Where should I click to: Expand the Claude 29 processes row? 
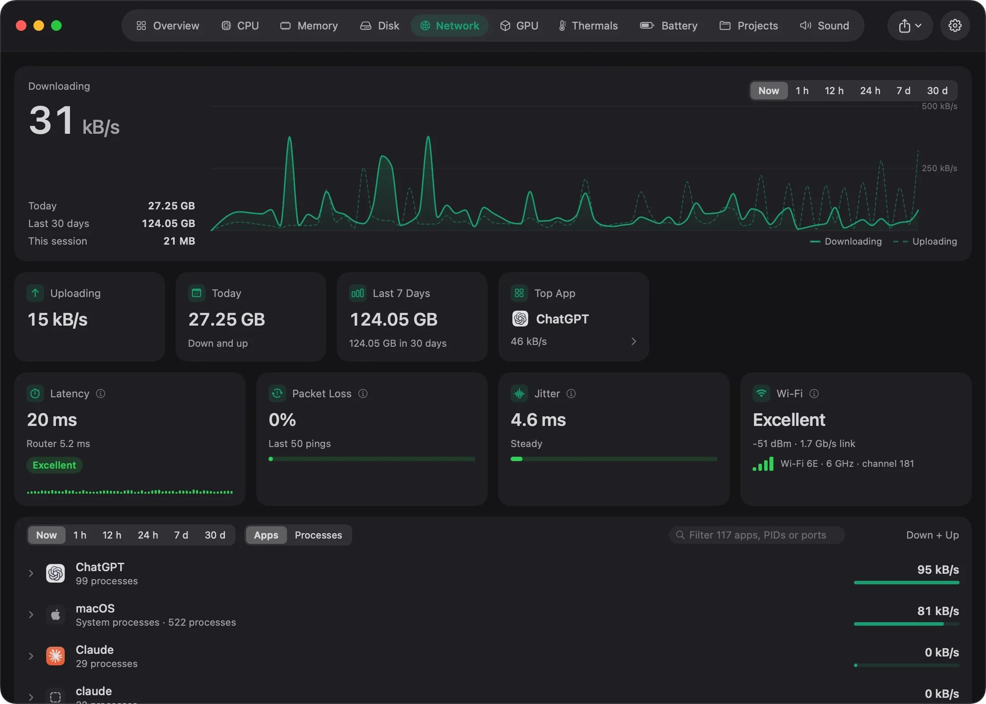(31, 656)
